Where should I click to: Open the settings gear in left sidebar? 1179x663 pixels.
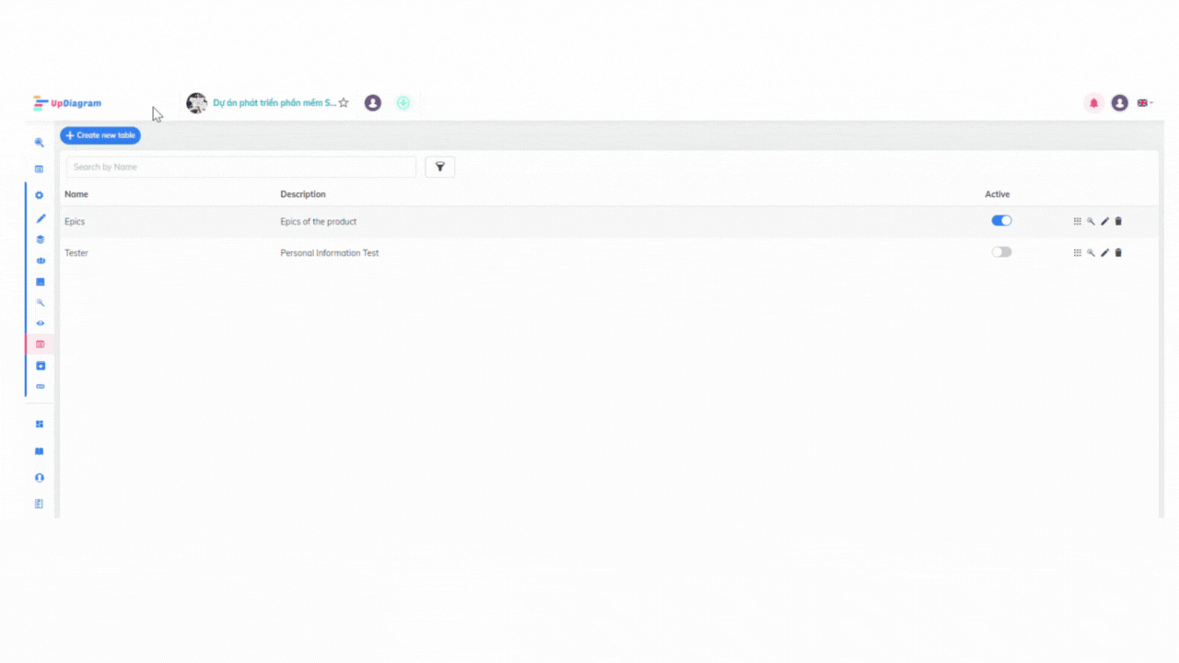tap(40, 195)
